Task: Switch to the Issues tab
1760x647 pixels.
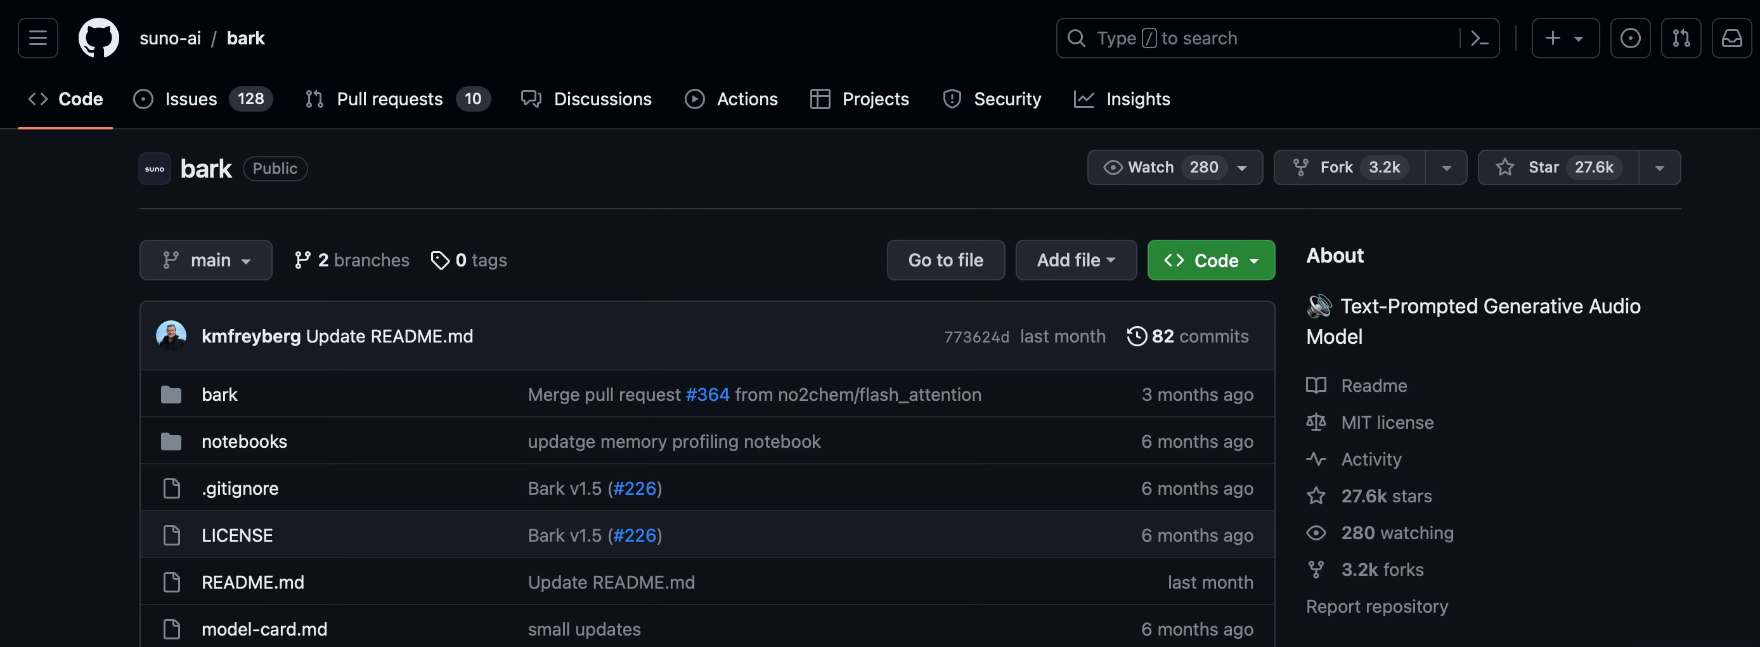Action: [203, 99]
